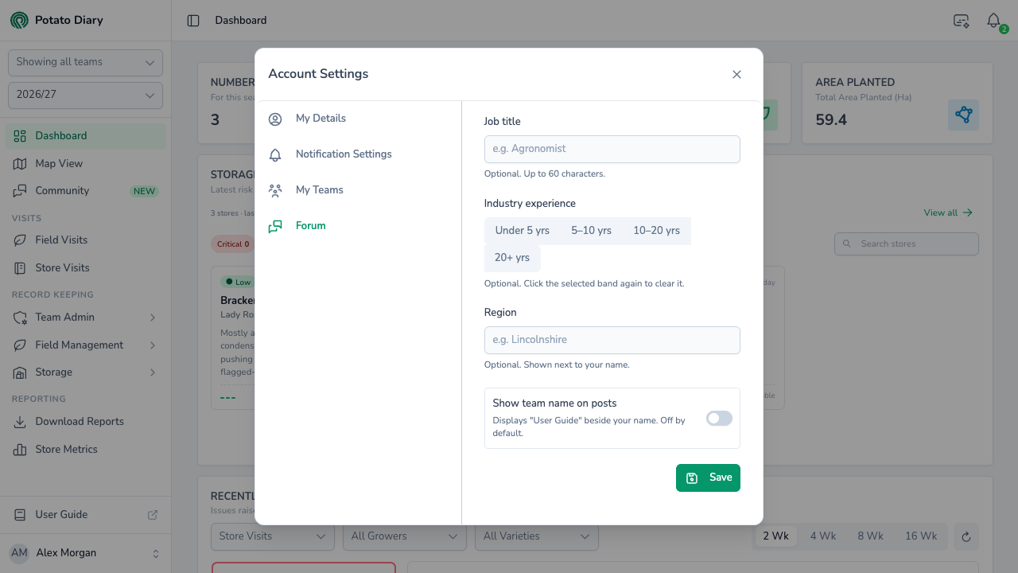Click the Potato Diary logo
The height and width of the screenshot is (573, 1018).
19,21
